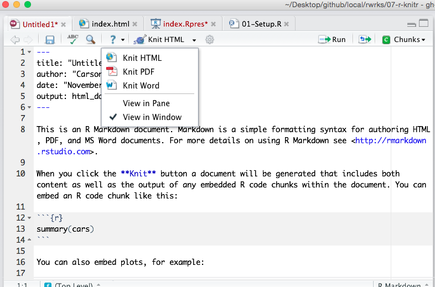435x287 pixels.
Task: Click the macOS green zoom button
Action: click(x=28, y=4)
